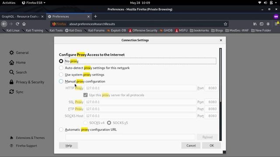The width and height of the screenshot is (280, 157).
Task: Choose the SOCKS v5 option
Action: coord(109,123)
